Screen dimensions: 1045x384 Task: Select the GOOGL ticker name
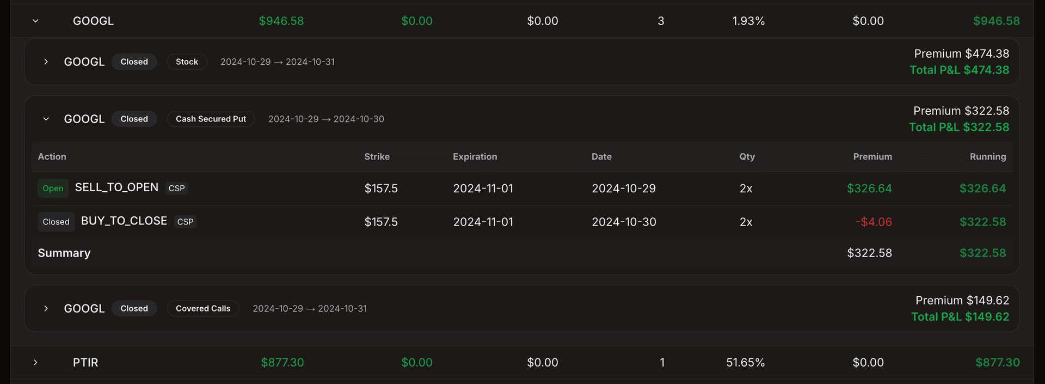pyautogui.click(x=93, y=21)
